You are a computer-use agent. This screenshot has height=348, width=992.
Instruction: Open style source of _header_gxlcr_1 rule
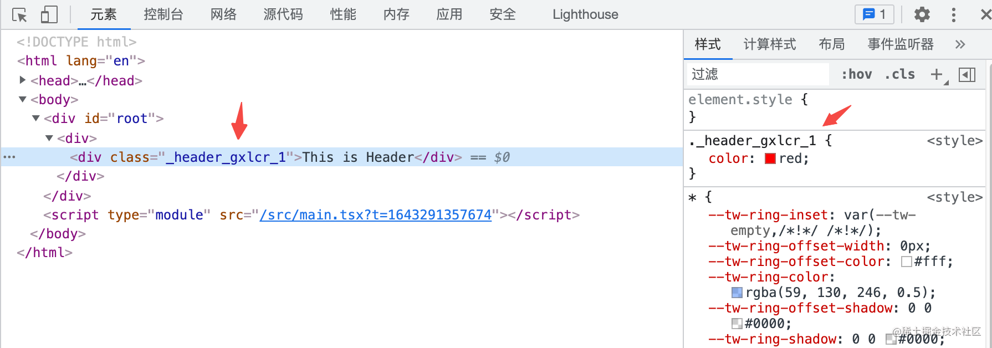click(x=954, y=141)
